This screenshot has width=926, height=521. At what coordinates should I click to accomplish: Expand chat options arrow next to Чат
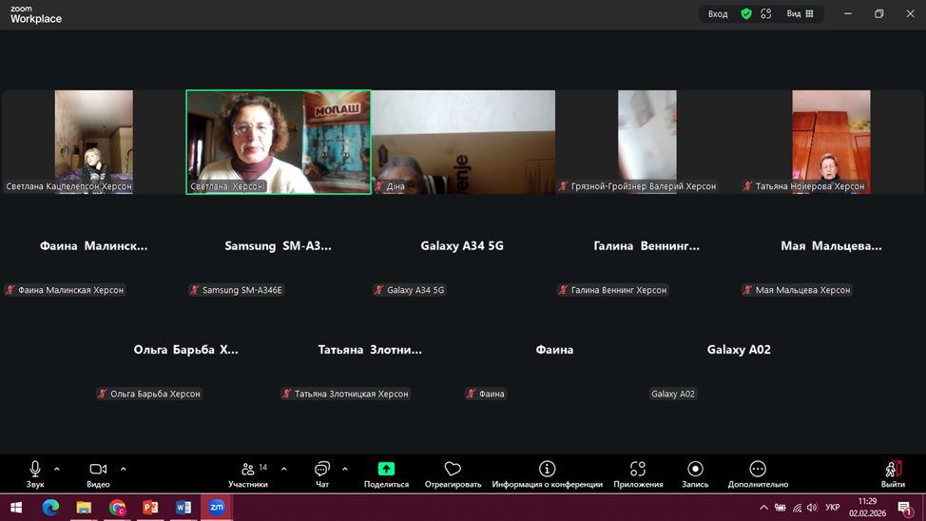pyautogui.click(x=344, y=469)
